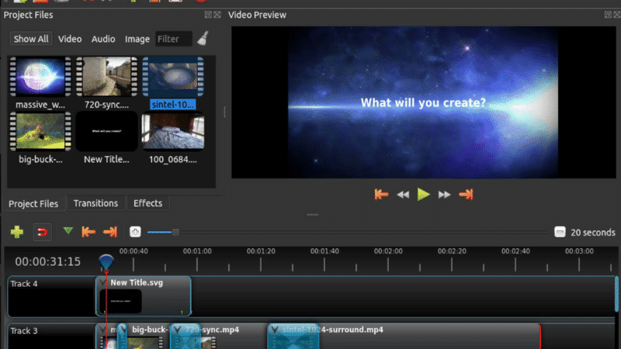
Task: Select the sintel-10... file thumbnail
Action: (173, 76)
